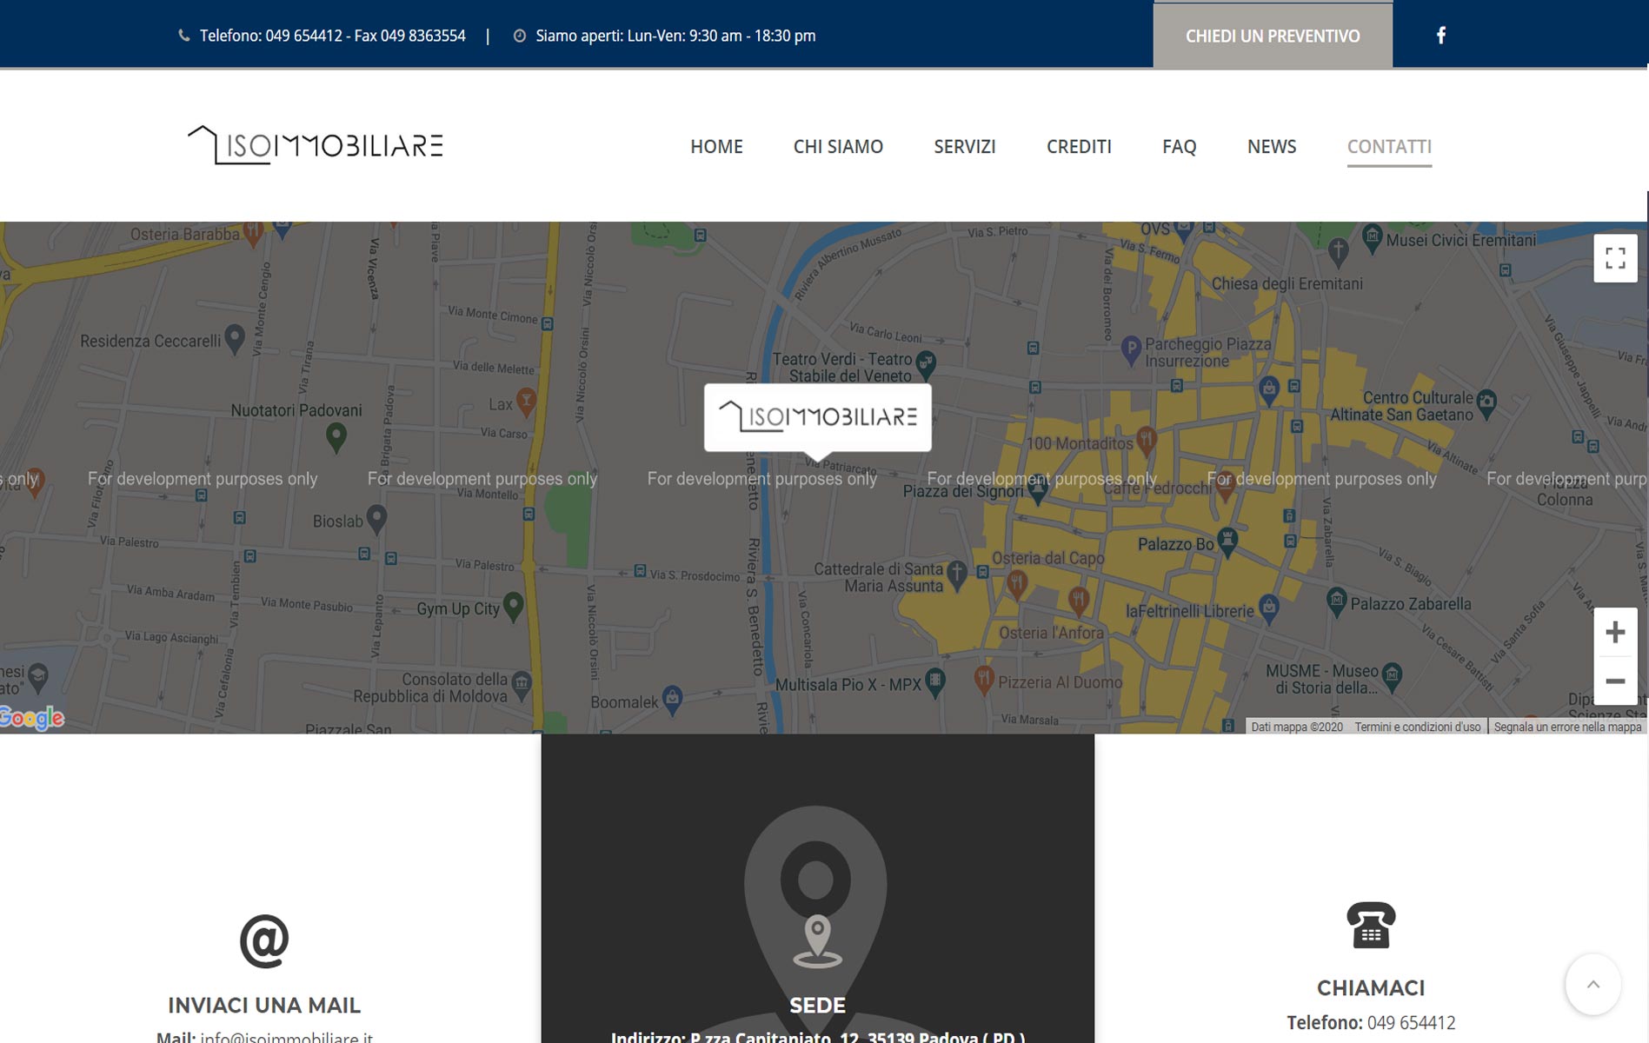Zoom in on the map

pos(1615,632)
